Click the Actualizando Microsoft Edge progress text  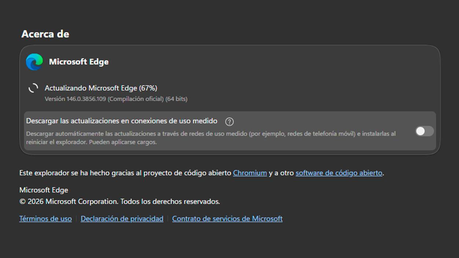(x=100, y=88)
